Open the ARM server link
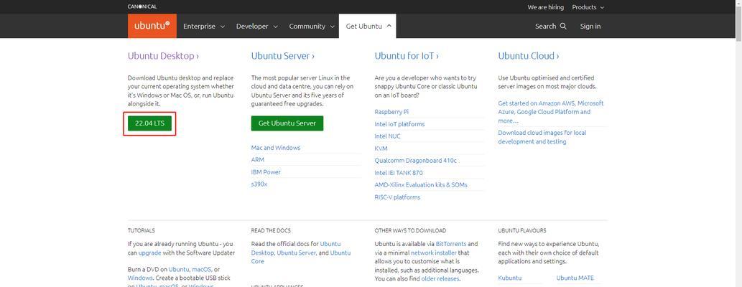This screenshot has width=742, height=287. tap(258, 160)
